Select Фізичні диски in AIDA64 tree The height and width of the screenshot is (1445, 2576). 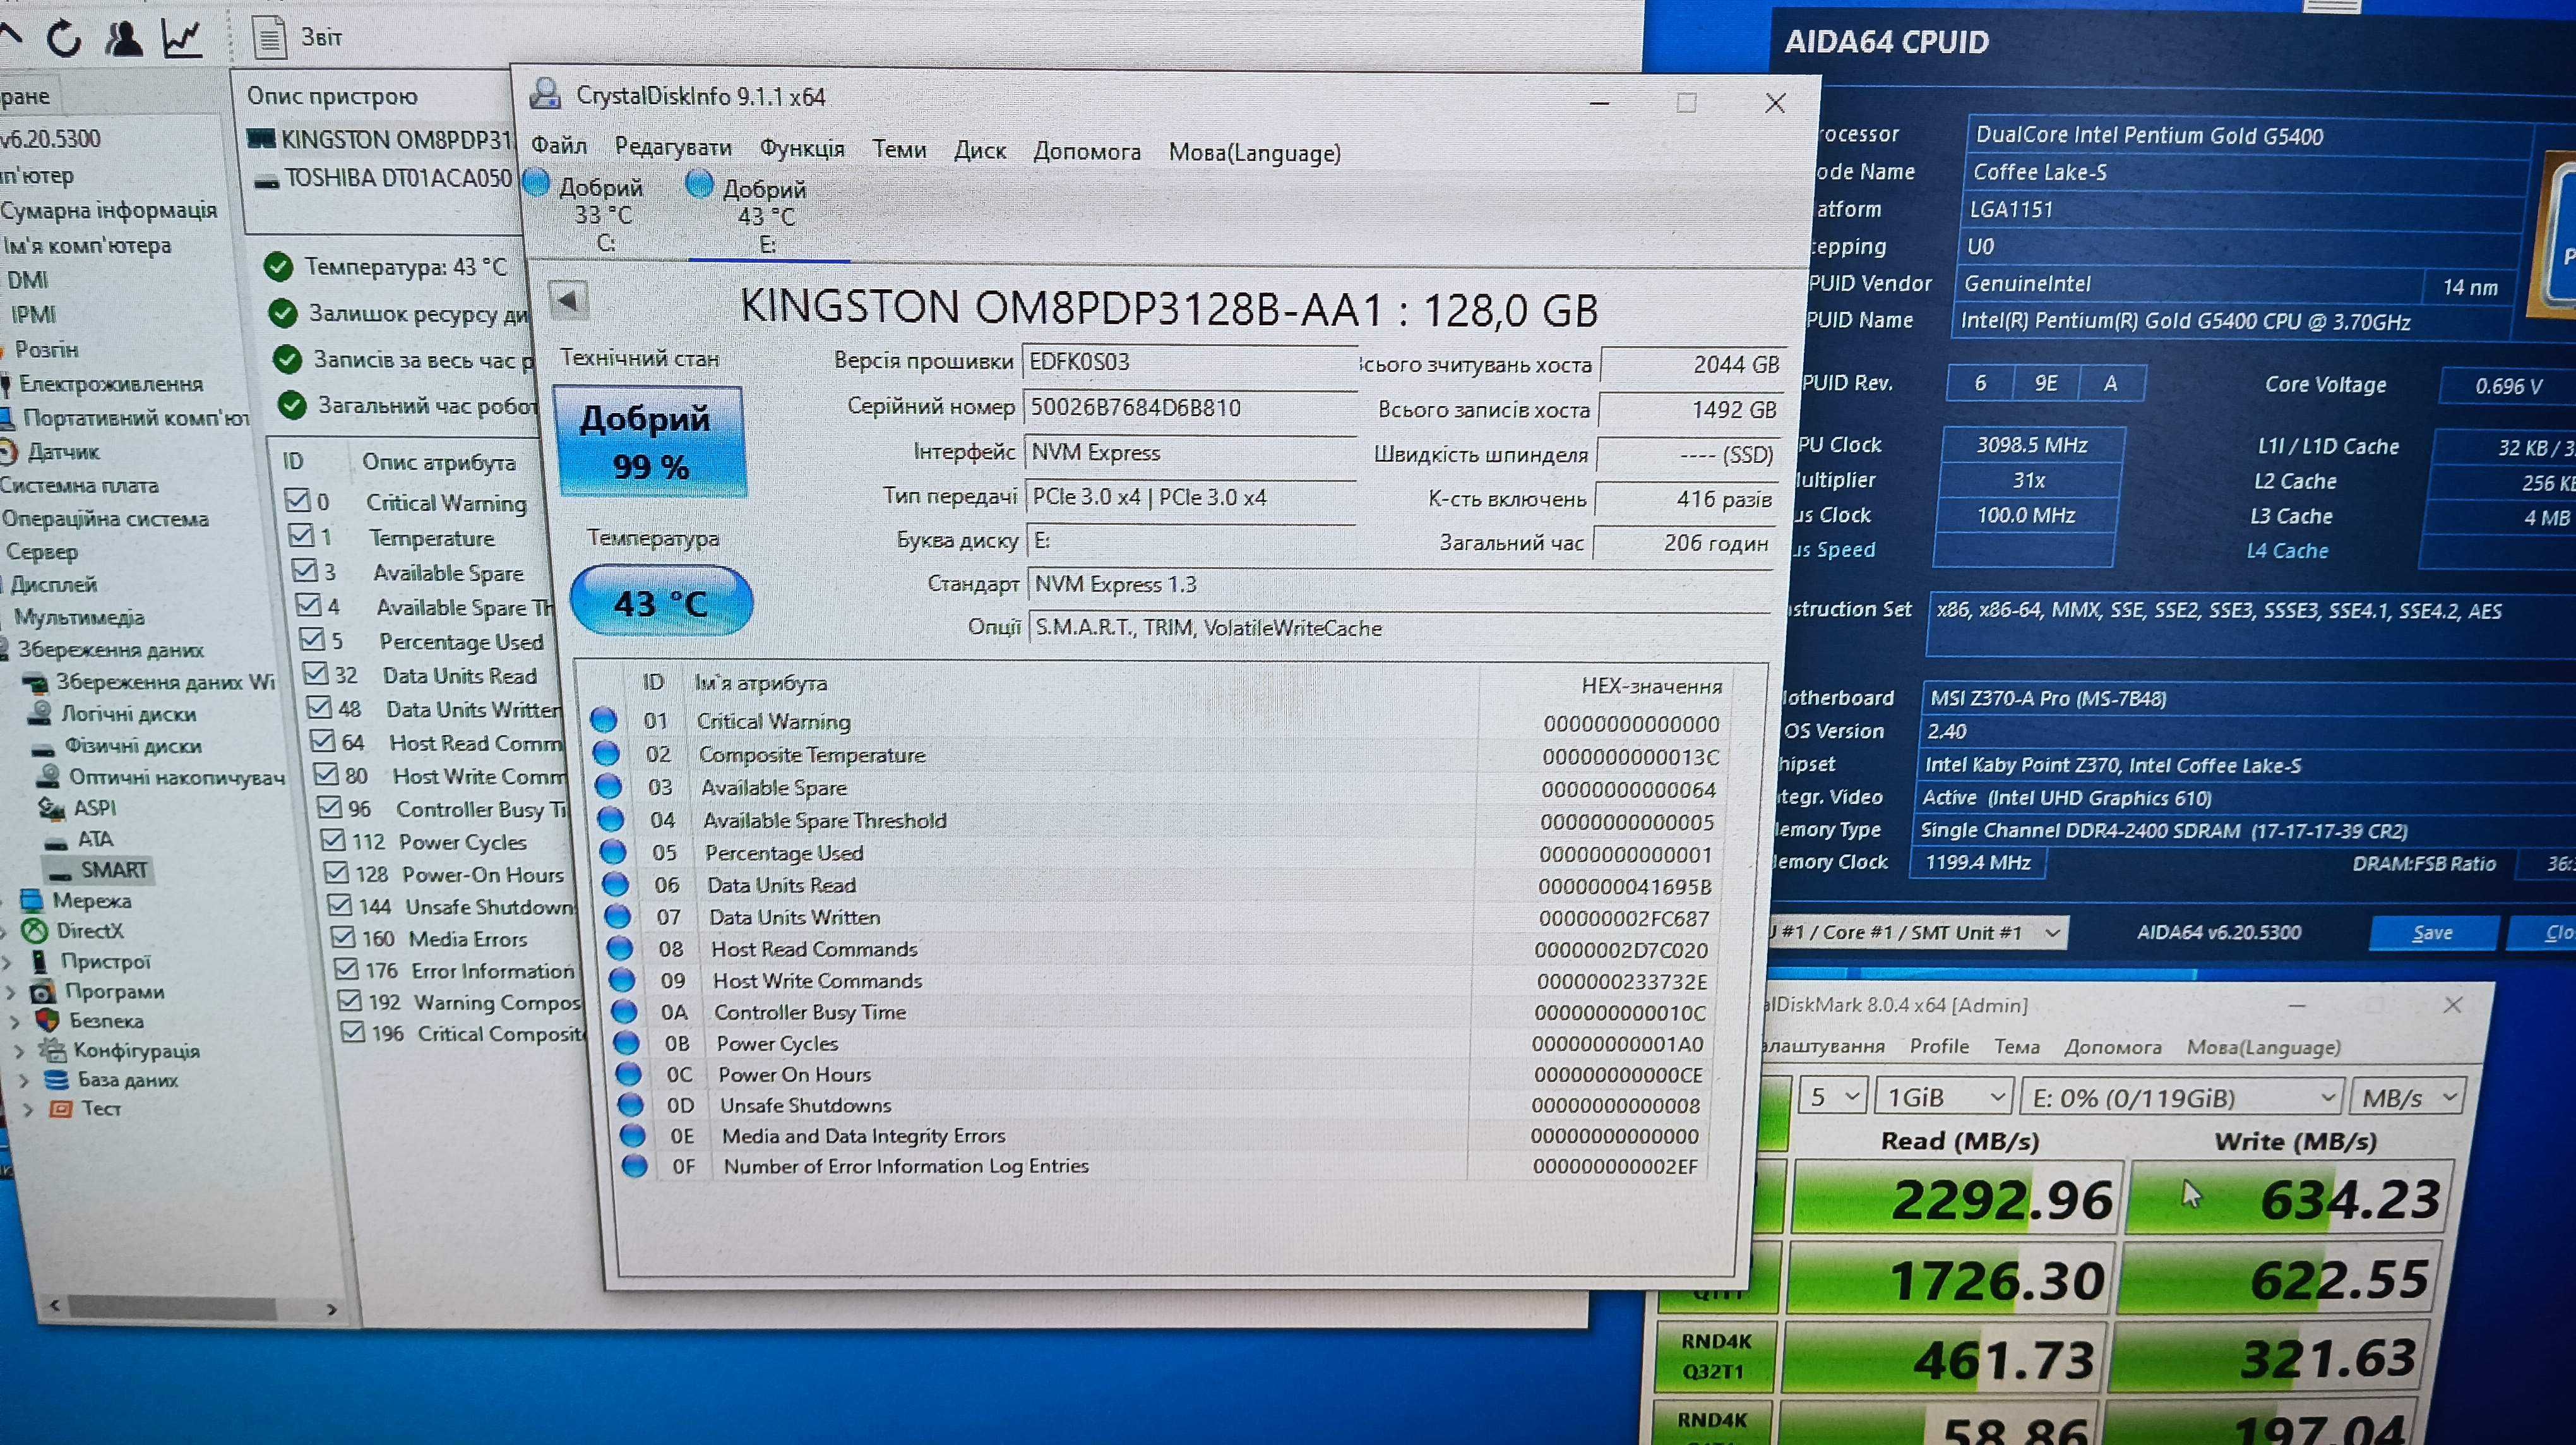pos(117,746)
